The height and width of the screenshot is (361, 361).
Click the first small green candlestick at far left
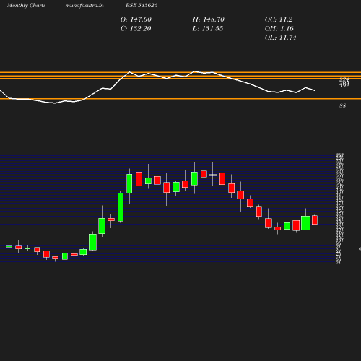pyautogui.click(x=9, y=246)
